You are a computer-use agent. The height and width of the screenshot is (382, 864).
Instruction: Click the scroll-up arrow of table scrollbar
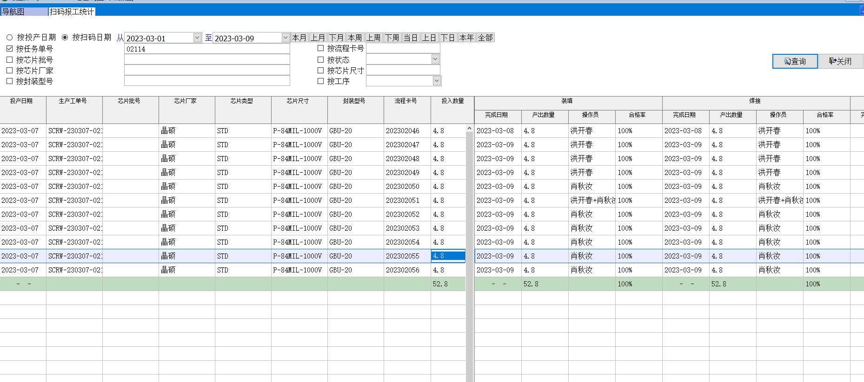click(469, 129)
